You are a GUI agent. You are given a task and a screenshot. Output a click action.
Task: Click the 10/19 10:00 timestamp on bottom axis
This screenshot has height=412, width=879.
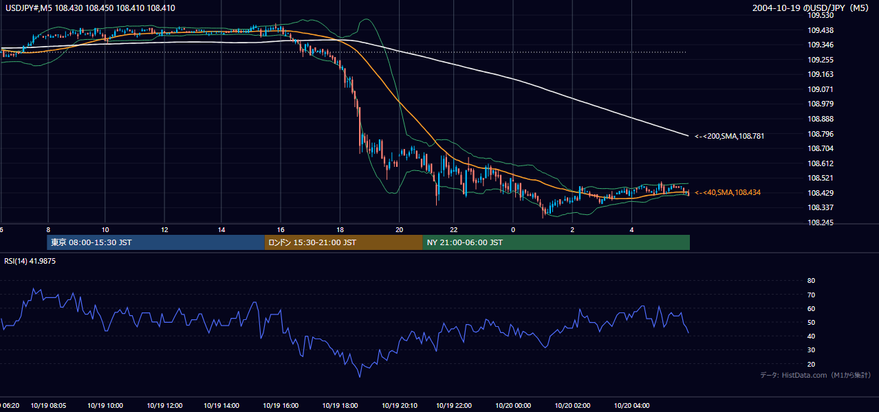click(x=105, y=406)
